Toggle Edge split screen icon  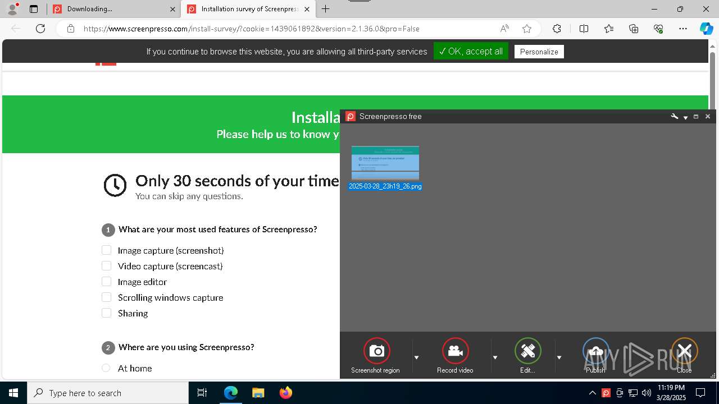coord(584,29)
